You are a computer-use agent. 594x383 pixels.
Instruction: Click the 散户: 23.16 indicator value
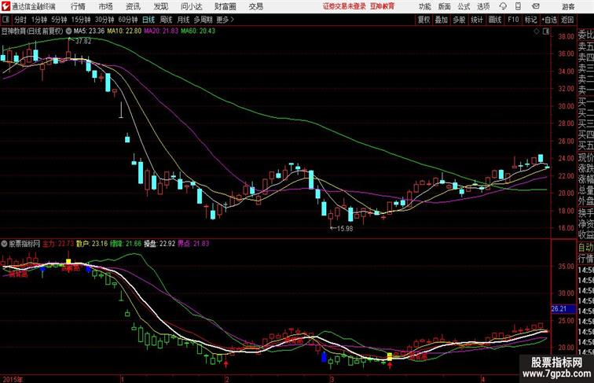point(92,244)
